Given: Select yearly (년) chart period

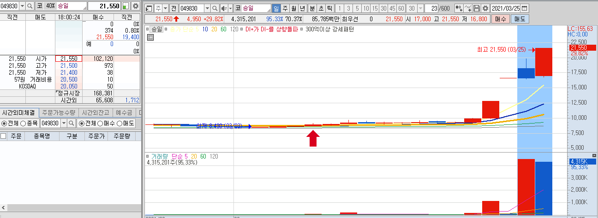Looking at the screenshot, I should pos(302,8).
